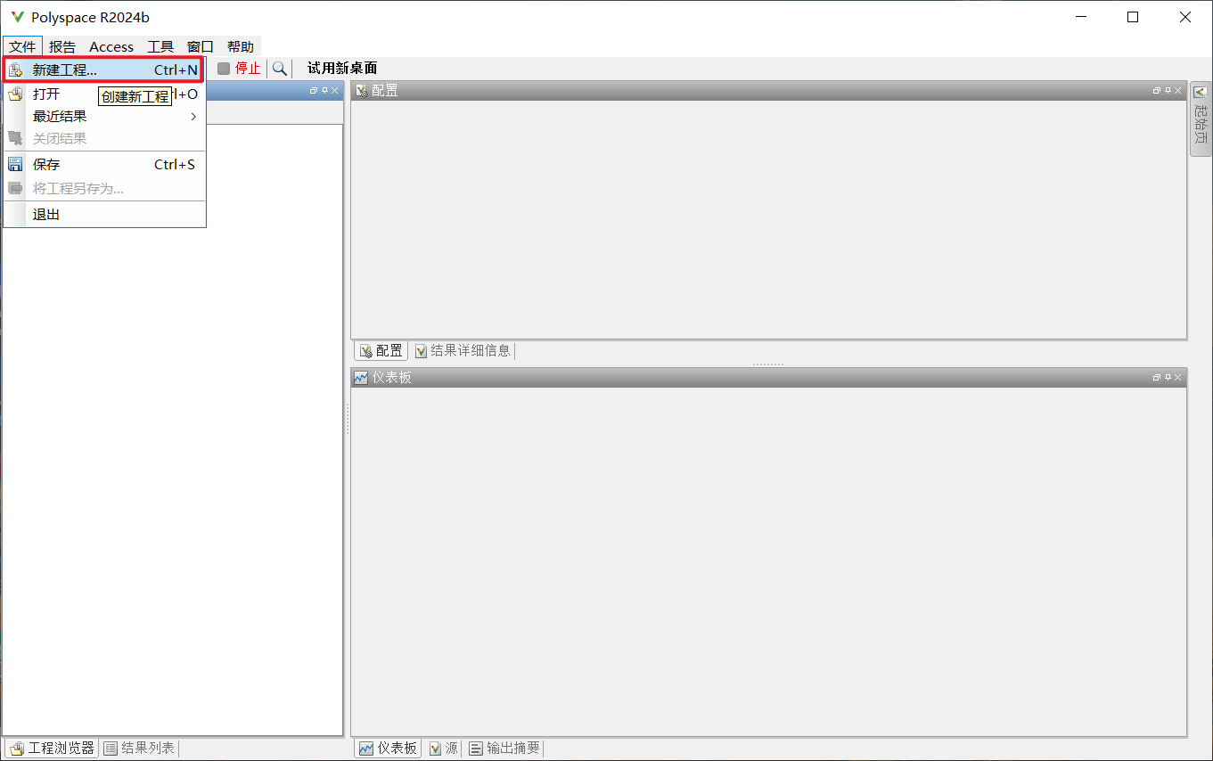Float the project browser panel with undock icon
This screenshot has height=761, width=1213.
coord(314,91)
